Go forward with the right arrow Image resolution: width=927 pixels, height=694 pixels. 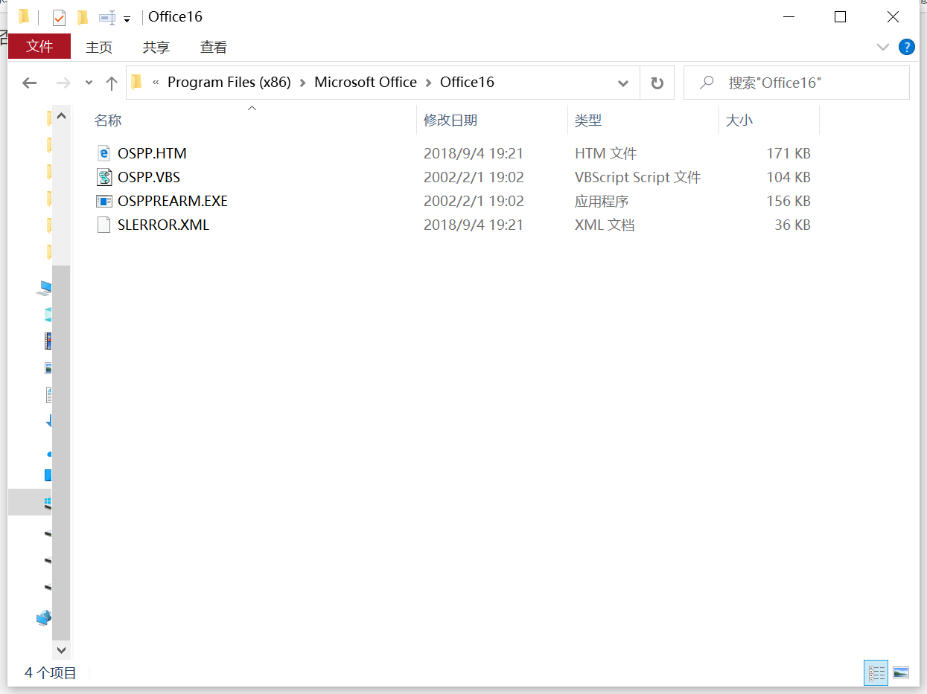(x=64, y=83)
